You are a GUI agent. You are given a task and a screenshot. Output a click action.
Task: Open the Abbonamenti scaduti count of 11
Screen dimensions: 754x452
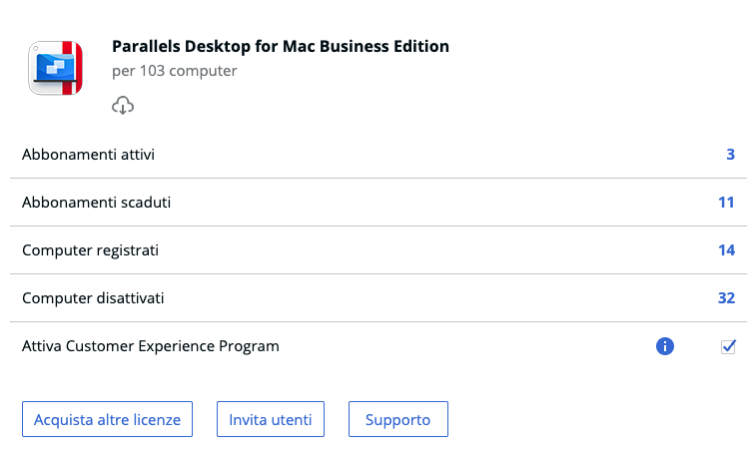[726, 203]
